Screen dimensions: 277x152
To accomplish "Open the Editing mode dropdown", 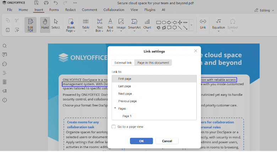I will [x=264, y=10].
